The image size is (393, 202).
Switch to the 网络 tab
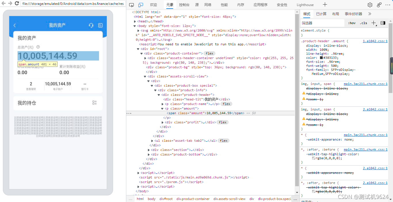point(208,5)
